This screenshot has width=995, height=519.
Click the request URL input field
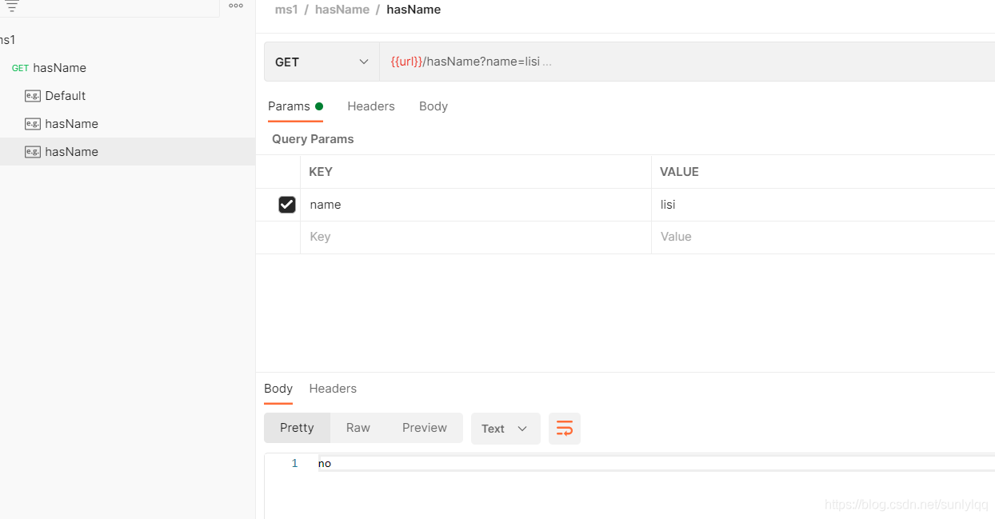(687, 62)
